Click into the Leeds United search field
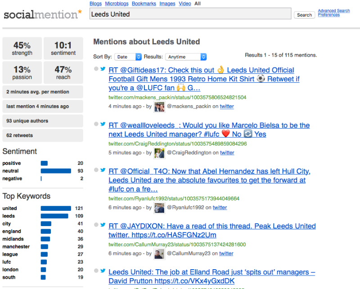 click(190, 14)
